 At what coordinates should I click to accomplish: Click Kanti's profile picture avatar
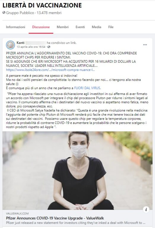10,45
